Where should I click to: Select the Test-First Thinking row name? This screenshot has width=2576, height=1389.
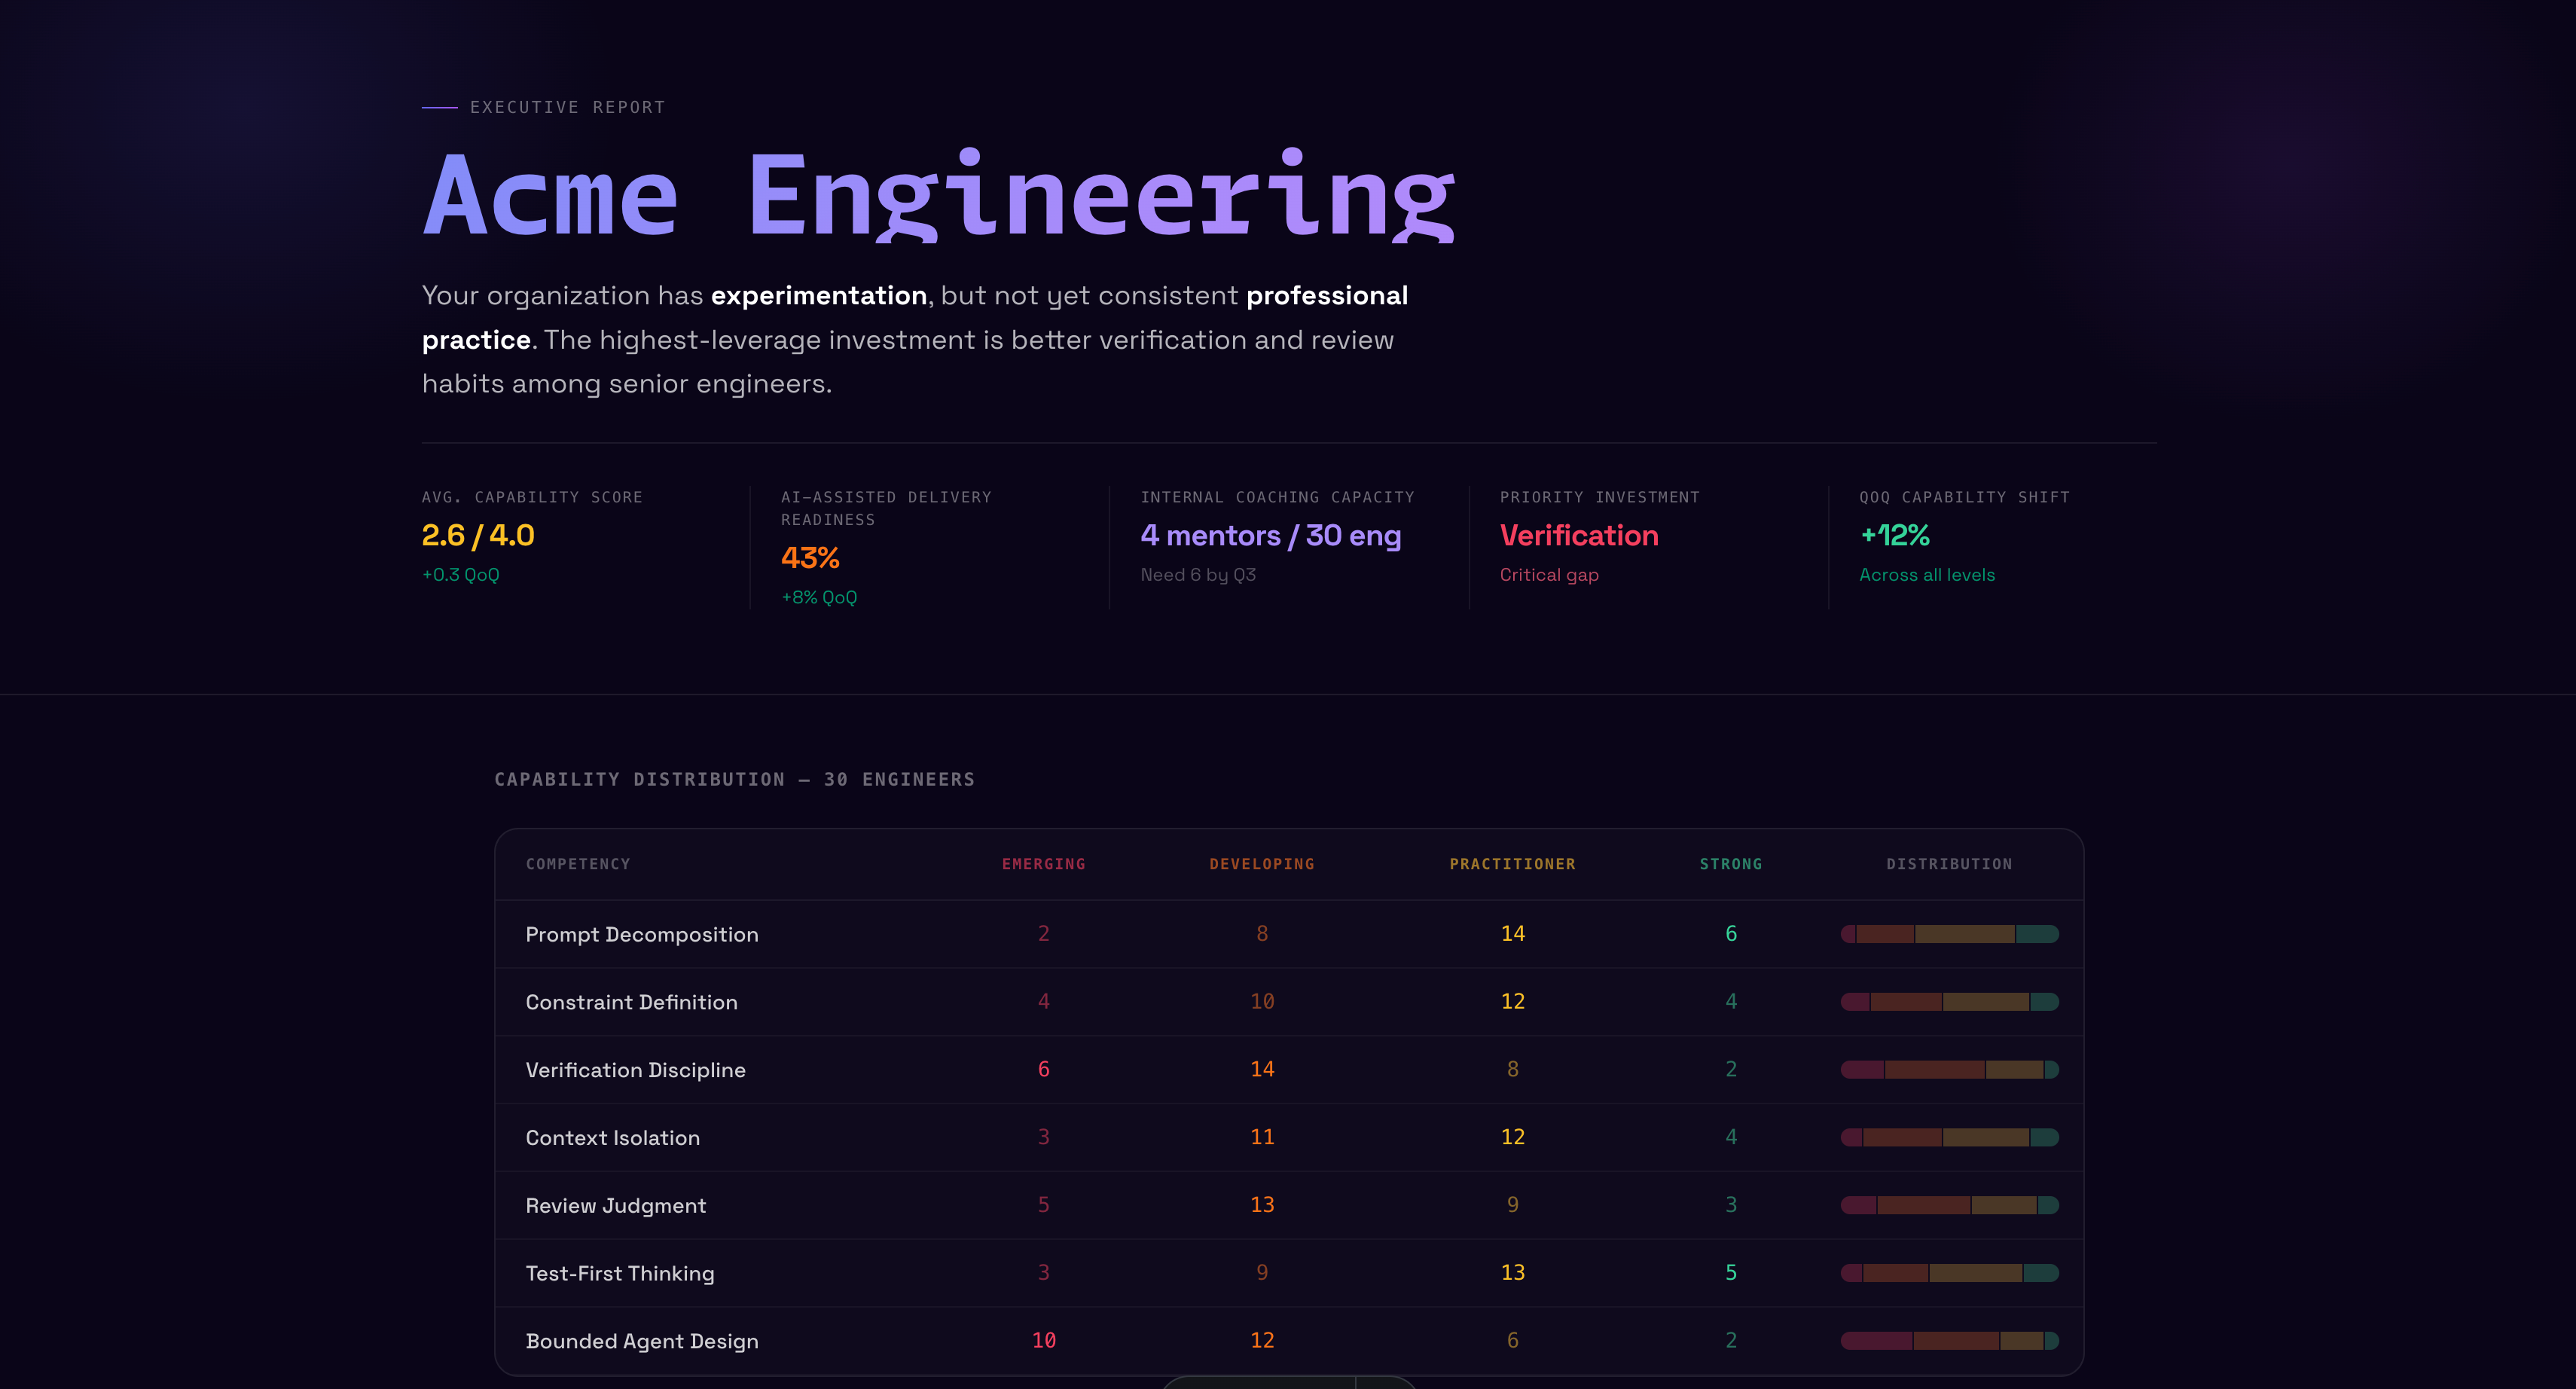click(620, 1273)
